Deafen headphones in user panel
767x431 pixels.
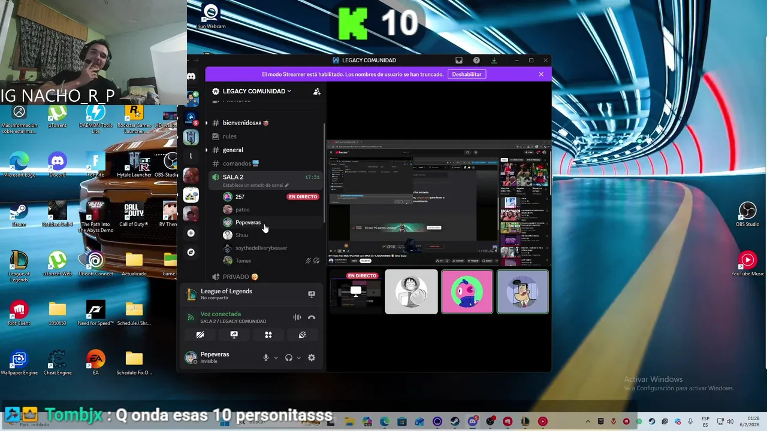point(289,357)
